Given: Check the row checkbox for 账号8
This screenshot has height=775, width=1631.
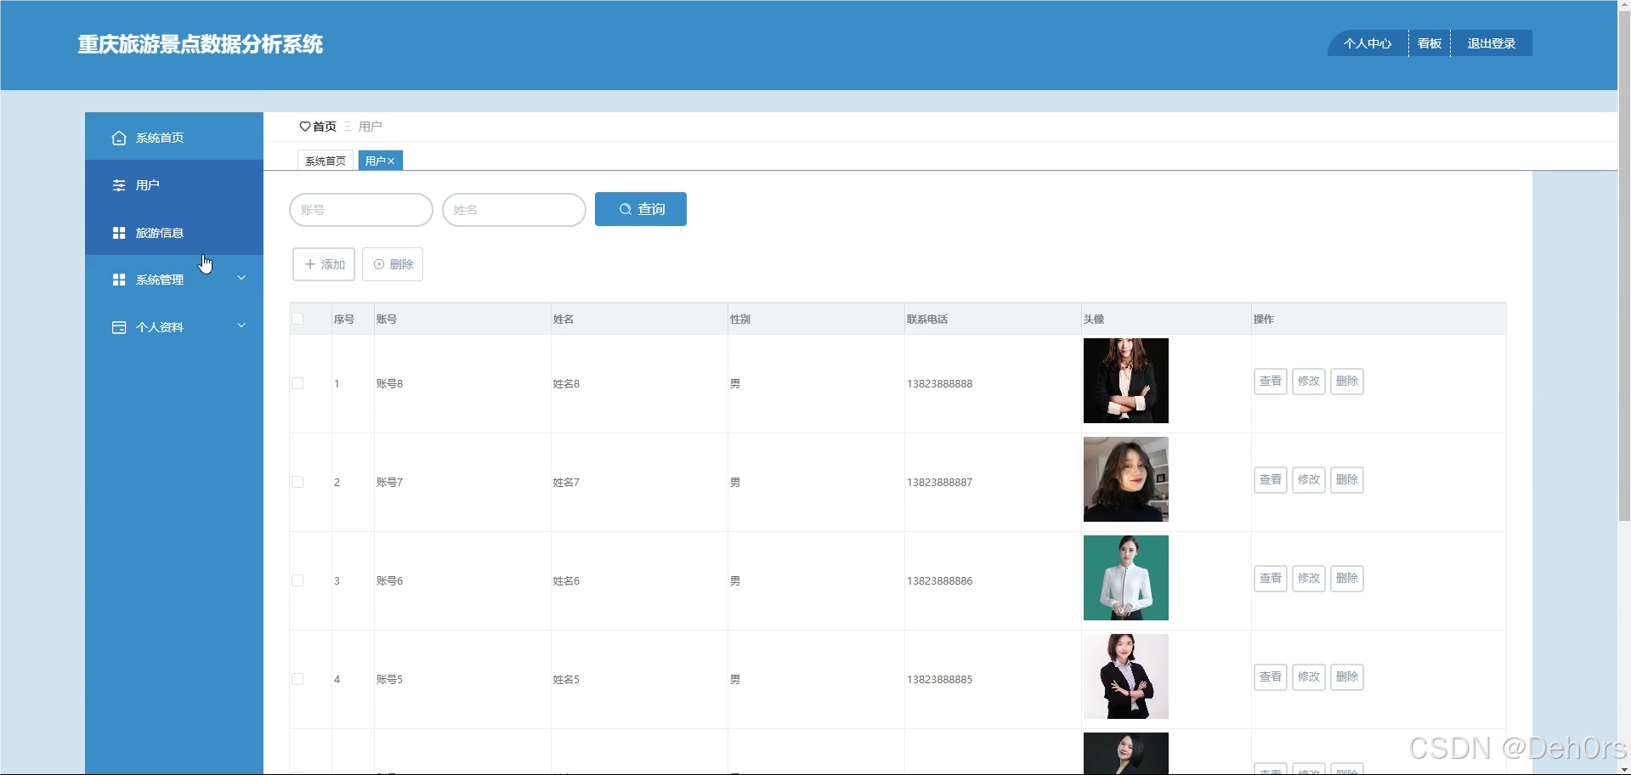Looking at the screenshot, I should [x=297, y=383].
